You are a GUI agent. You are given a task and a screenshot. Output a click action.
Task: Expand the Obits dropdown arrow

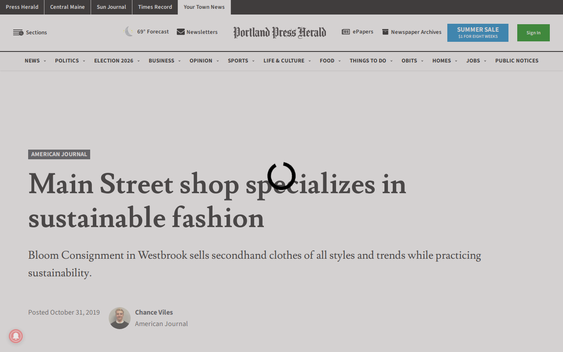pos(422,61)
